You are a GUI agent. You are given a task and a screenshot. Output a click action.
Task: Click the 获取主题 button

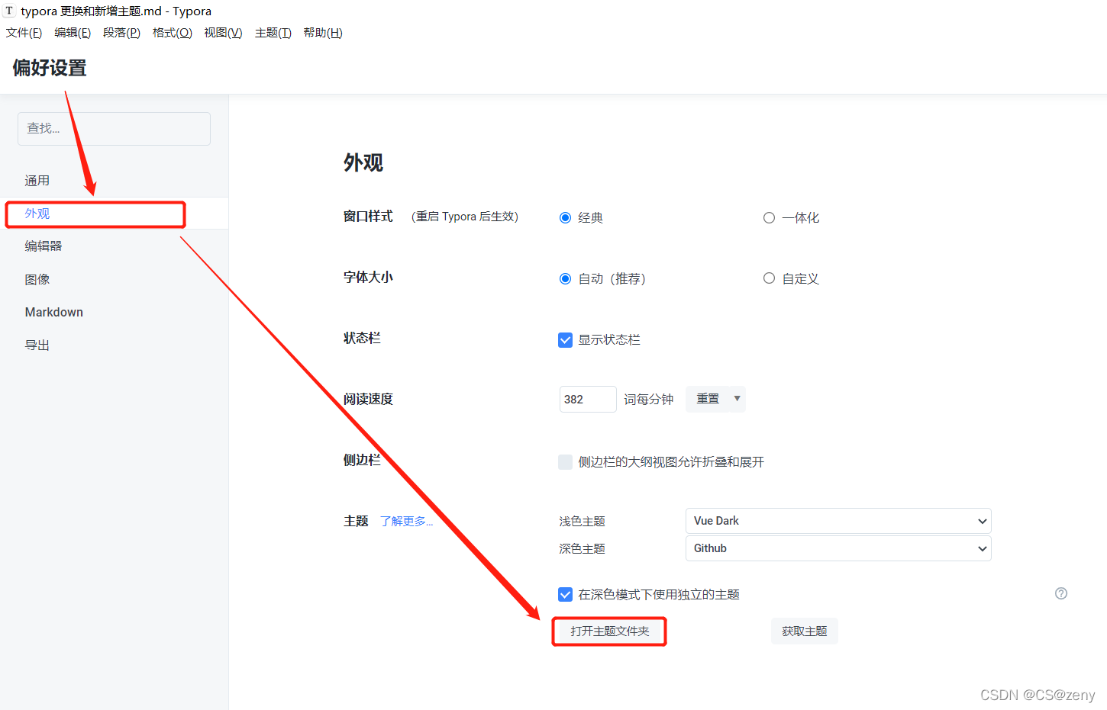(x=804, y=631)
